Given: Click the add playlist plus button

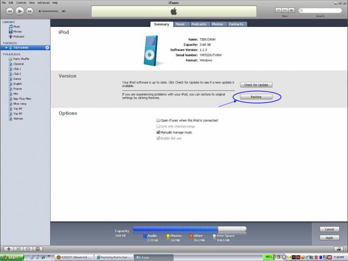Looking at the screenshot, I should [x=9, y=249].
